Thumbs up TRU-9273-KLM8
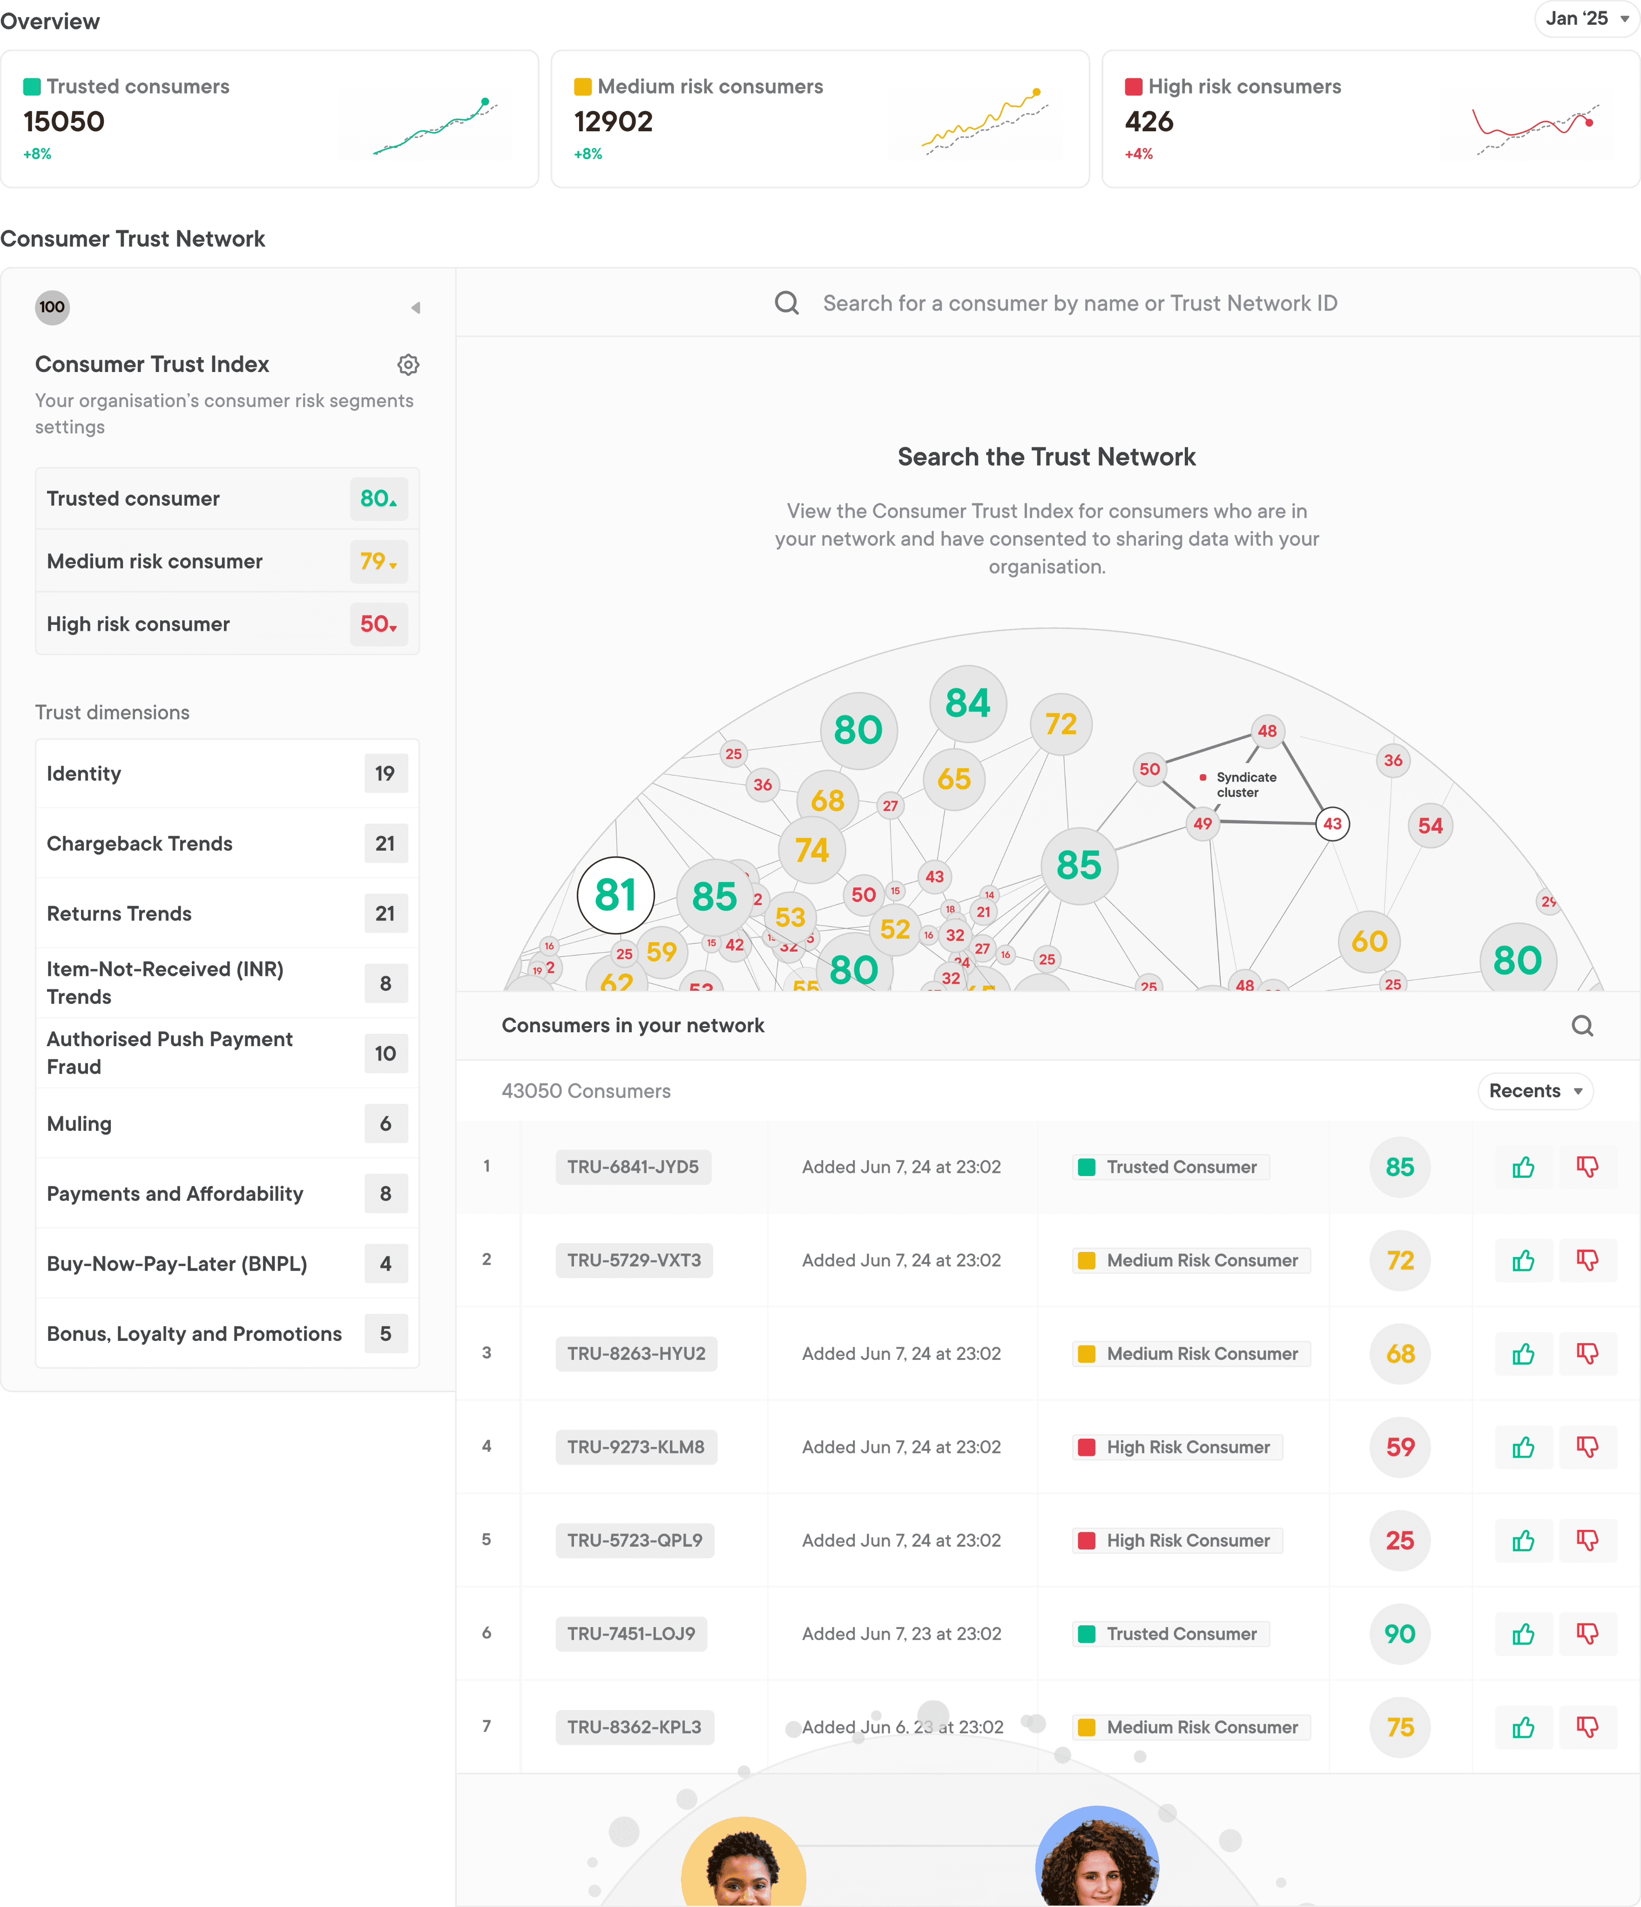 pyautogui.click(x=1523, y=1447)
